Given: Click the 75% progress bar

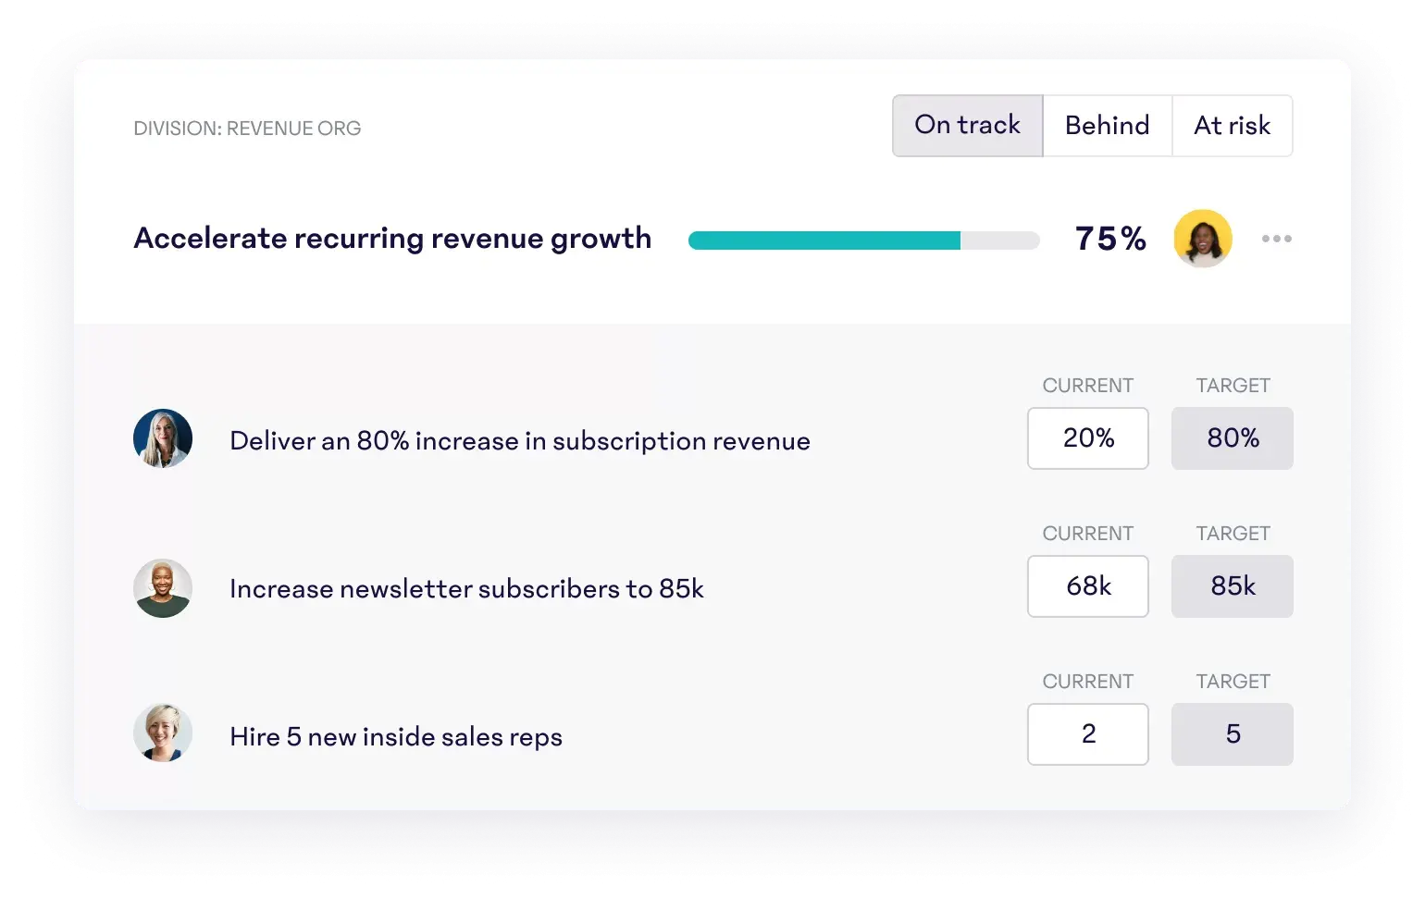Looking at the screenshot, I should tap(863, 240).
